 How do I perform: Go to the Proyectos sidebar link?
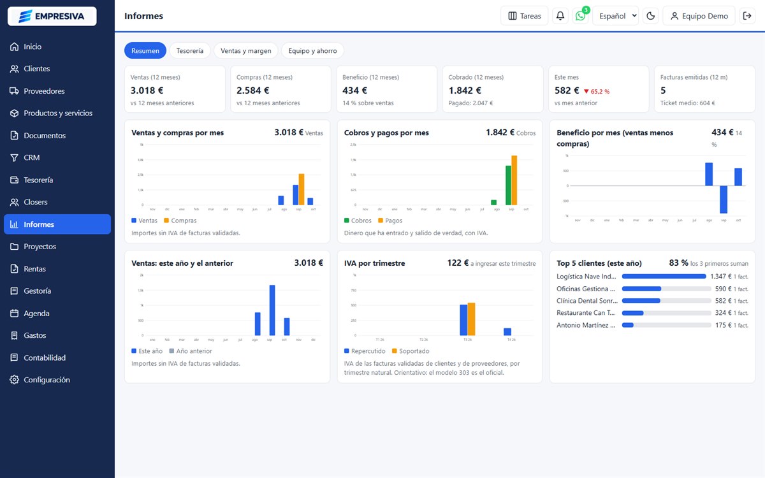pos(57,247)
